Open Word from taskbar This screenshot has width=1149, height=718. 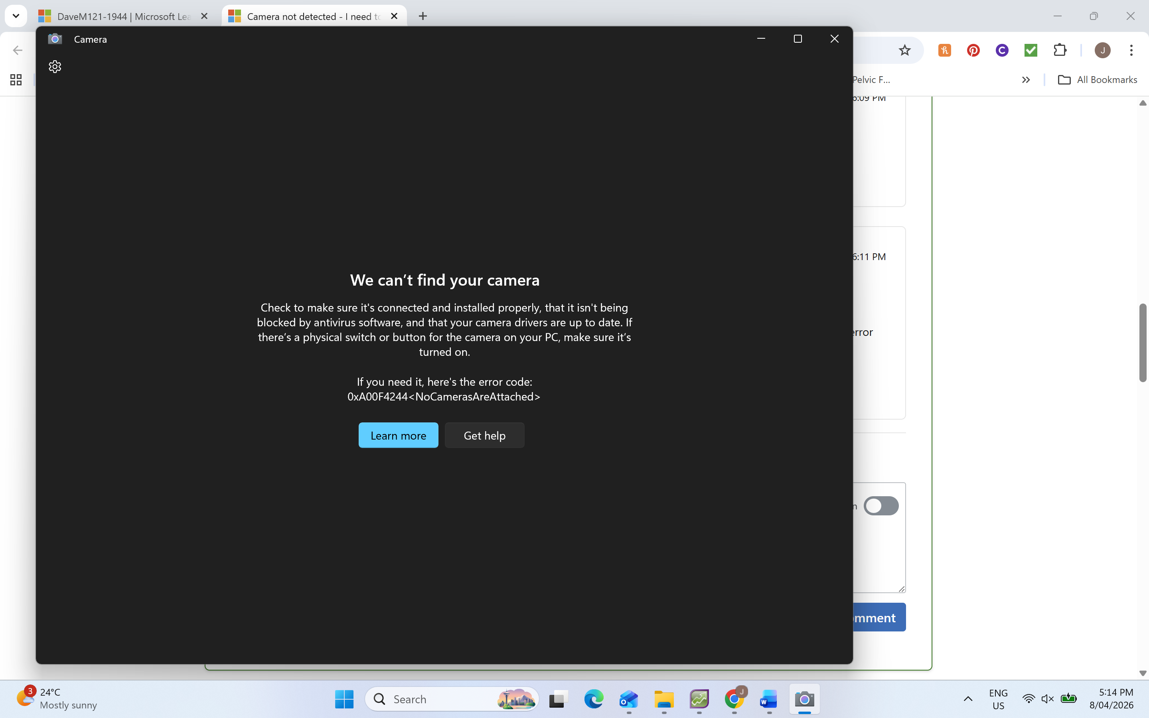click(x=769, y=699)
